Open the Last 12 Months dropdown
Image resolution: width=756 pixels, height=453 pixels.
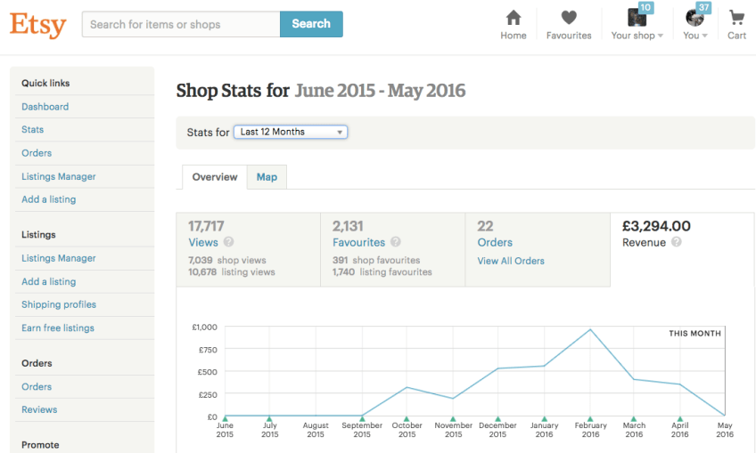291,132
